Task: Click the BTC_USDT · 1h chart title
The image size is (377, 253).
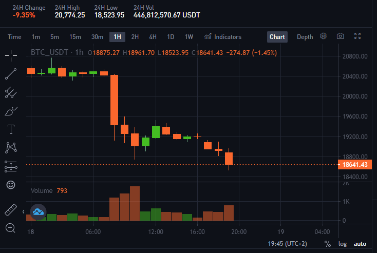Action: pos(57,52)
